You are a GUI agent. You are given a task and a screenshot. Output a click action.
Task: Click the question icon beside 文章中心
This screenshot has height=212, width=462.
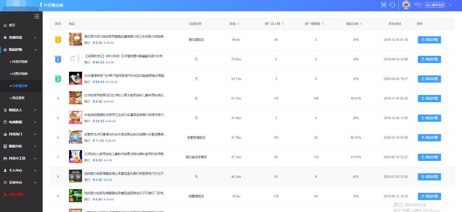[x=5, y=182]
